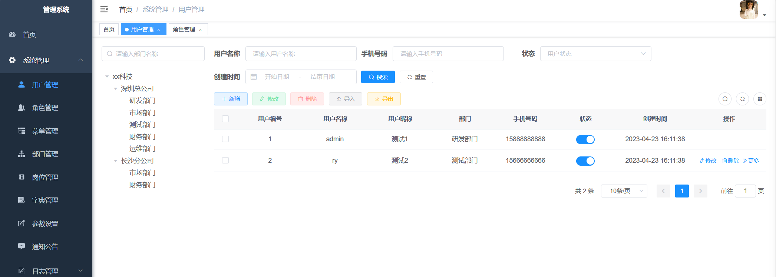Expand 更多 actions for ry
The width and height of the screenshot is (776, 277).
point(751,161)
